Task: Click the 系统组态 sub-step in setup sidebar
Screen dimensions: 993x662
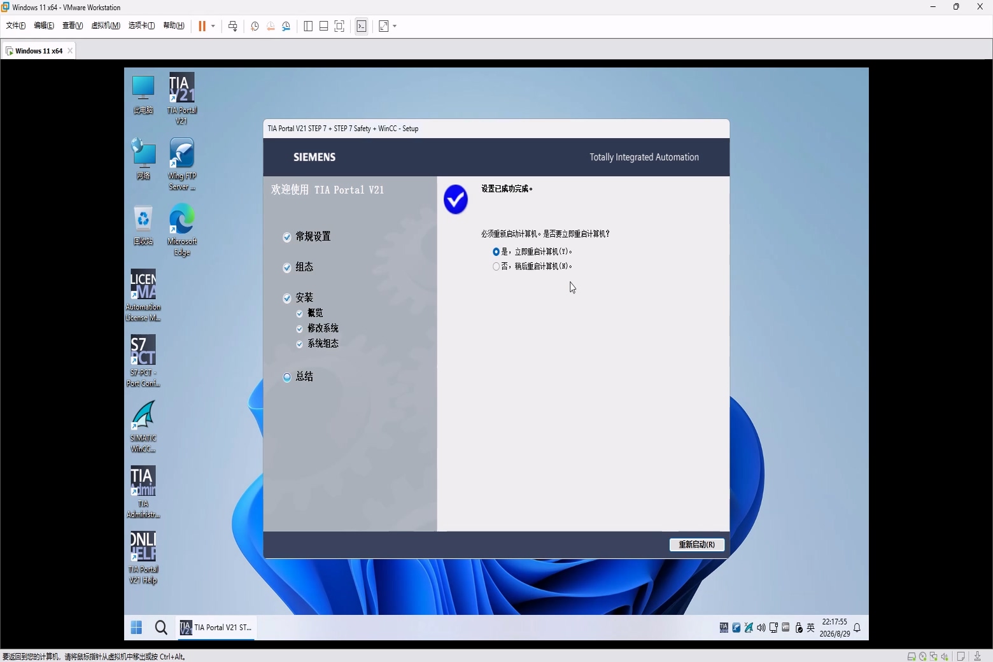Action: click(x=317, y=344)
